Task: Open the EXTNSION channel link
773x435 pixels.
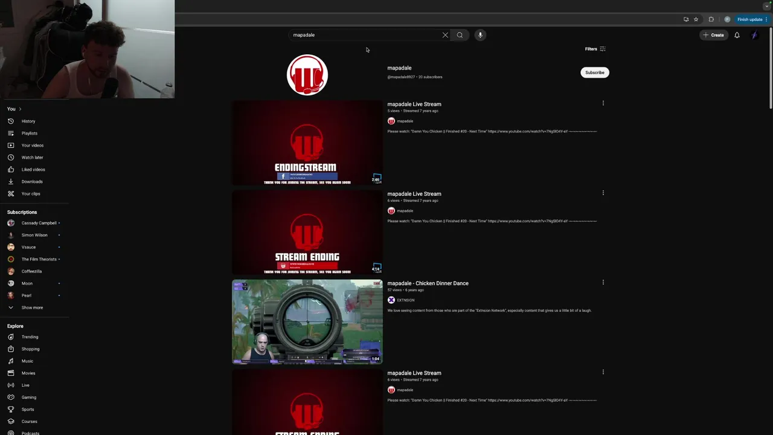Action: [406, 300]
